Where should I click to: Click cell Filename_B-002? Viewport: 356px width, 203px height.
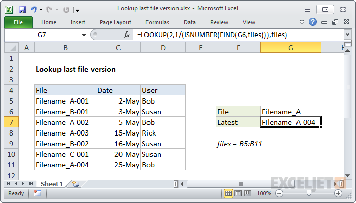tap(65, 144)
